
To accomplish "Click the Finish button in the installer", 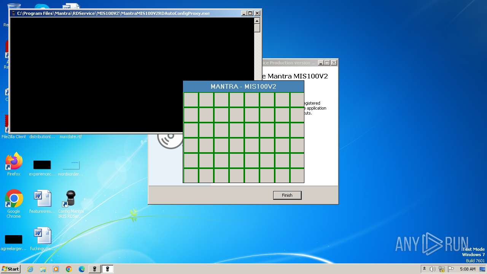I will click(x=287, y=195).
